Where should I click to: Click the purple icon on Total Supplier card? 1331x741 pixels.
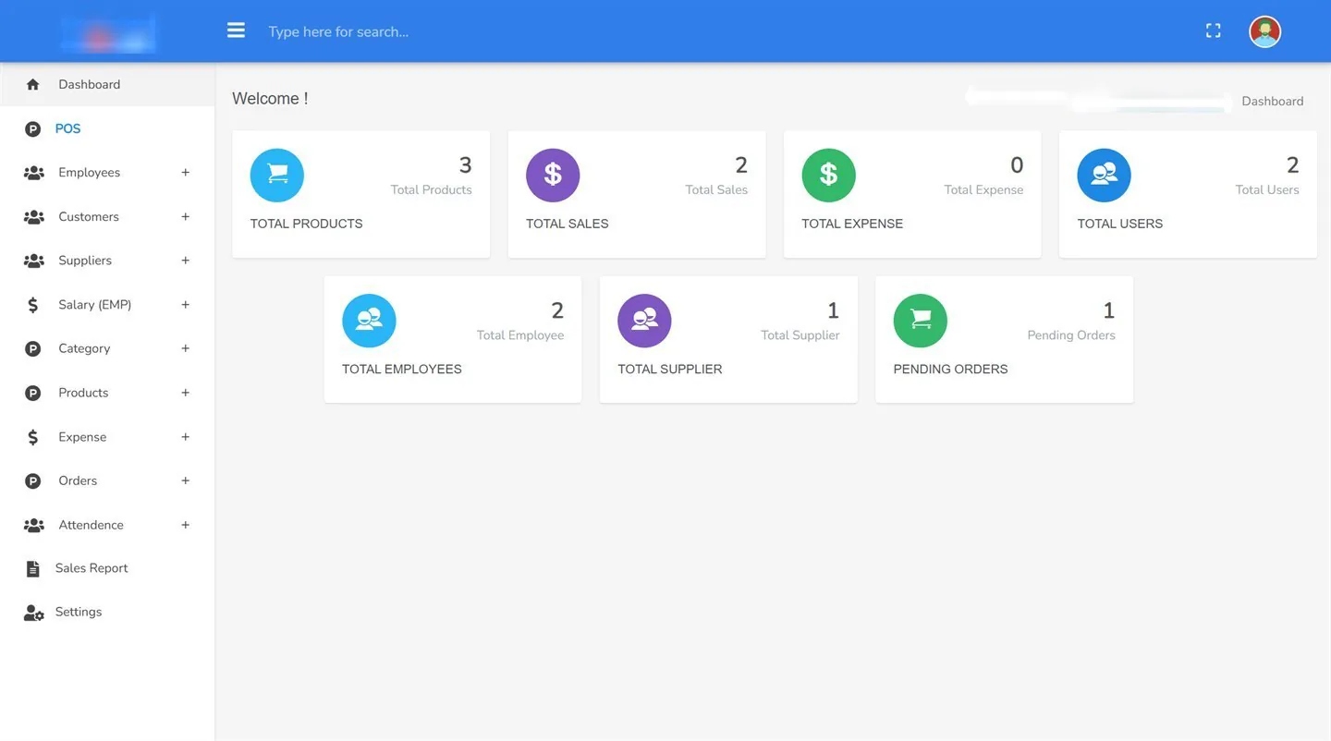tap(644, 321)
